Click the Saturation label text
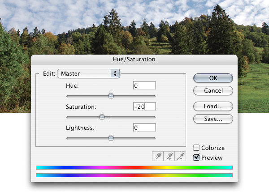 coord(81,107)
